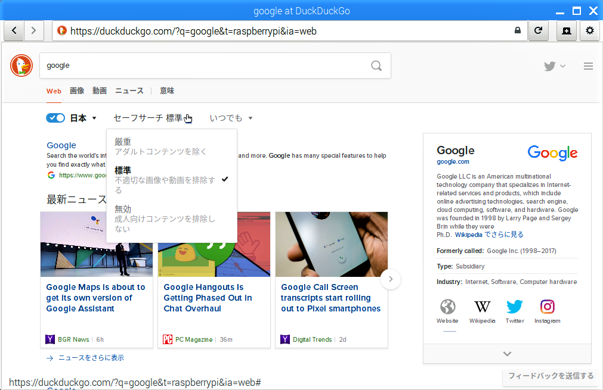Click the next arrow in news carousel

pyautogui.click(x=390, y=279)
